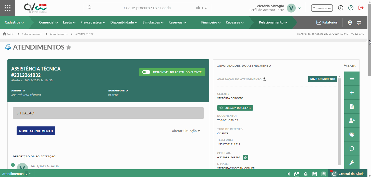Go to Relacionamento in breadcrumb
Screen dimensions: 371x177
click(32, 34)
